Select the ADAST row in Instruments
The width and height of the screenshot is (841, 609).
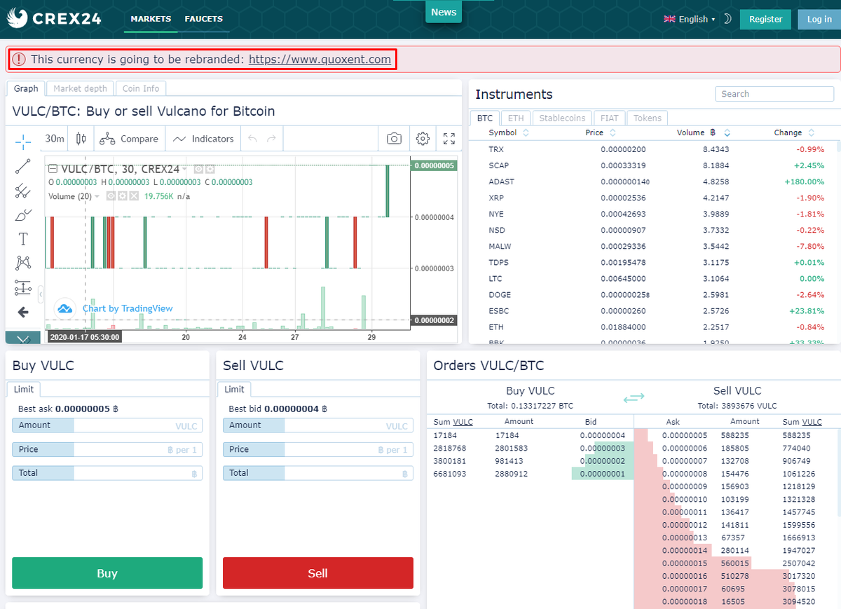click(653, 182)
